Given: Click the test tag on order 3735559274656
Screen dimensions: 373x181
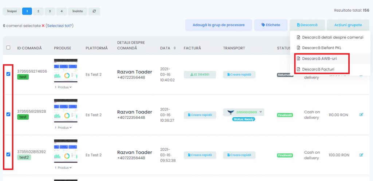Looking at the screenshot, I should tap(23, 77).
